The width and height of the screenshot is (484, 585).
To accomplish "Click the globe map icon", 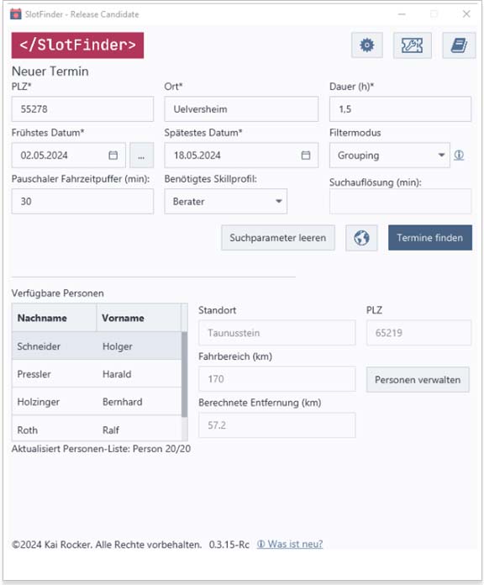I will point(361,238).
